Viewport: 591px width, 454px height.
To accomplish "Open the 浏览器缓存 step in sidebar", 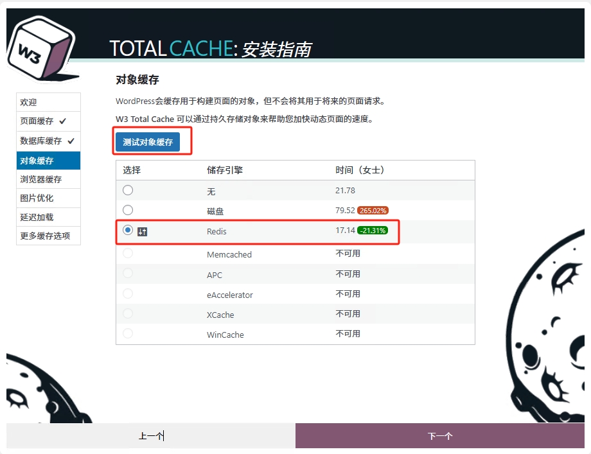I will pyautogui.click(x=48, y=179).
